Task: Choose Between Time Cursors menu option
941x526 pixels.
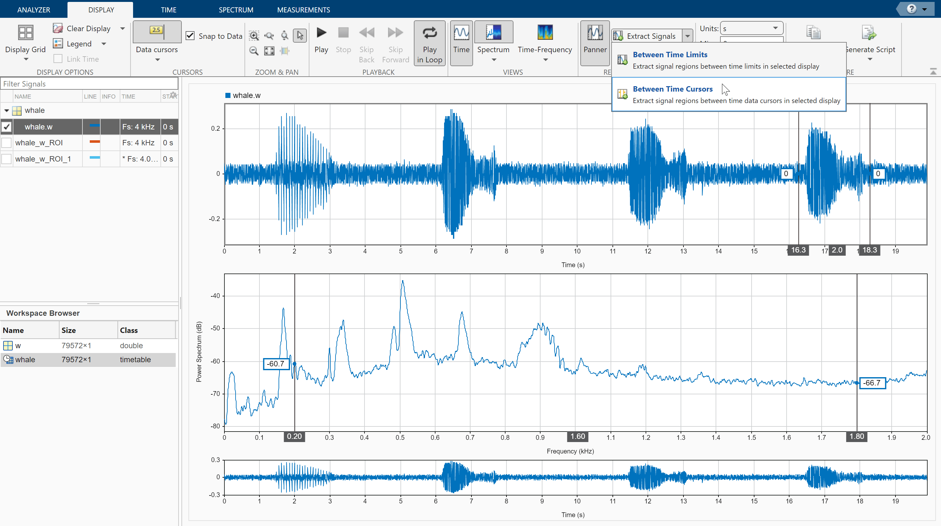Action: (672, 89)
